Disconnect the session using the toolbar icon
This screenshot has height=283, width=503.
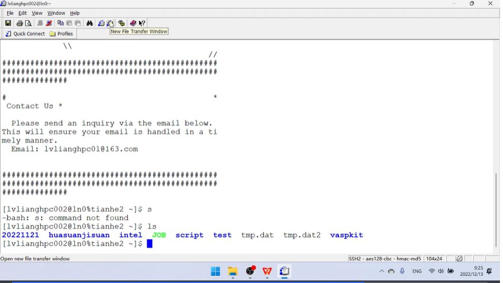click(49, 23)
